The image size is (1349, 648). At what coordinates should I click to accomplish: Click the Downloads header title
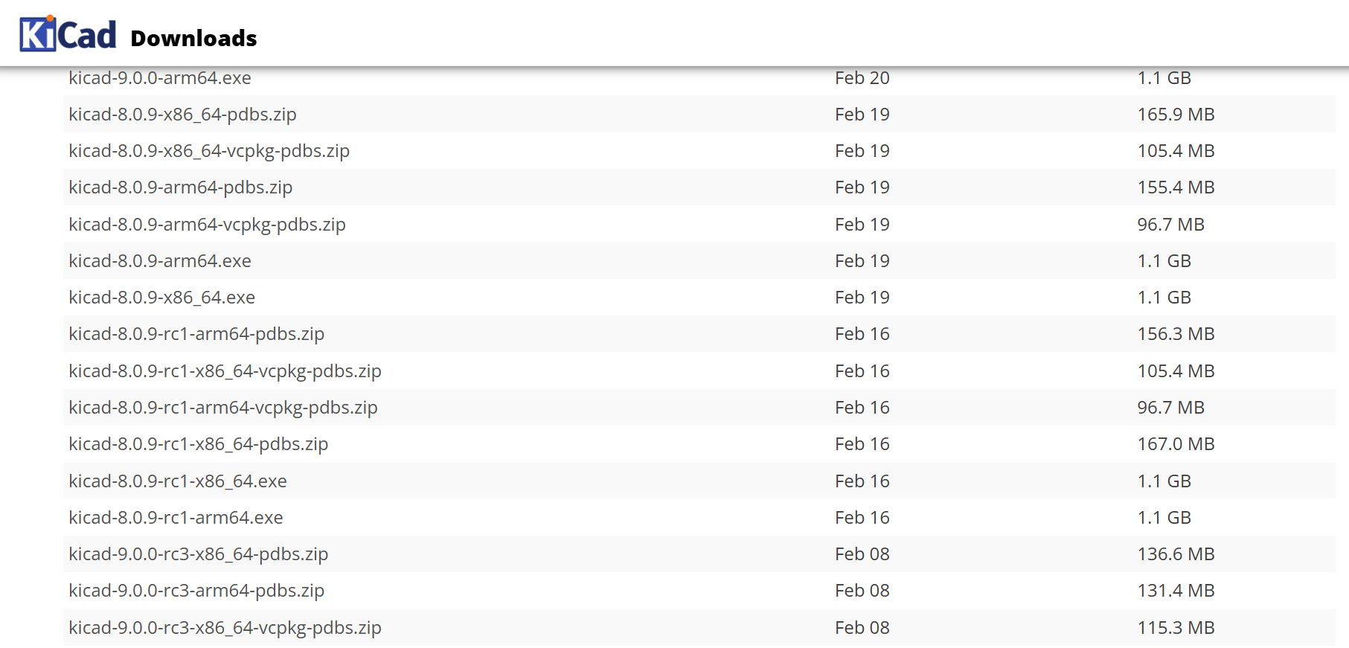pos(193,39)
